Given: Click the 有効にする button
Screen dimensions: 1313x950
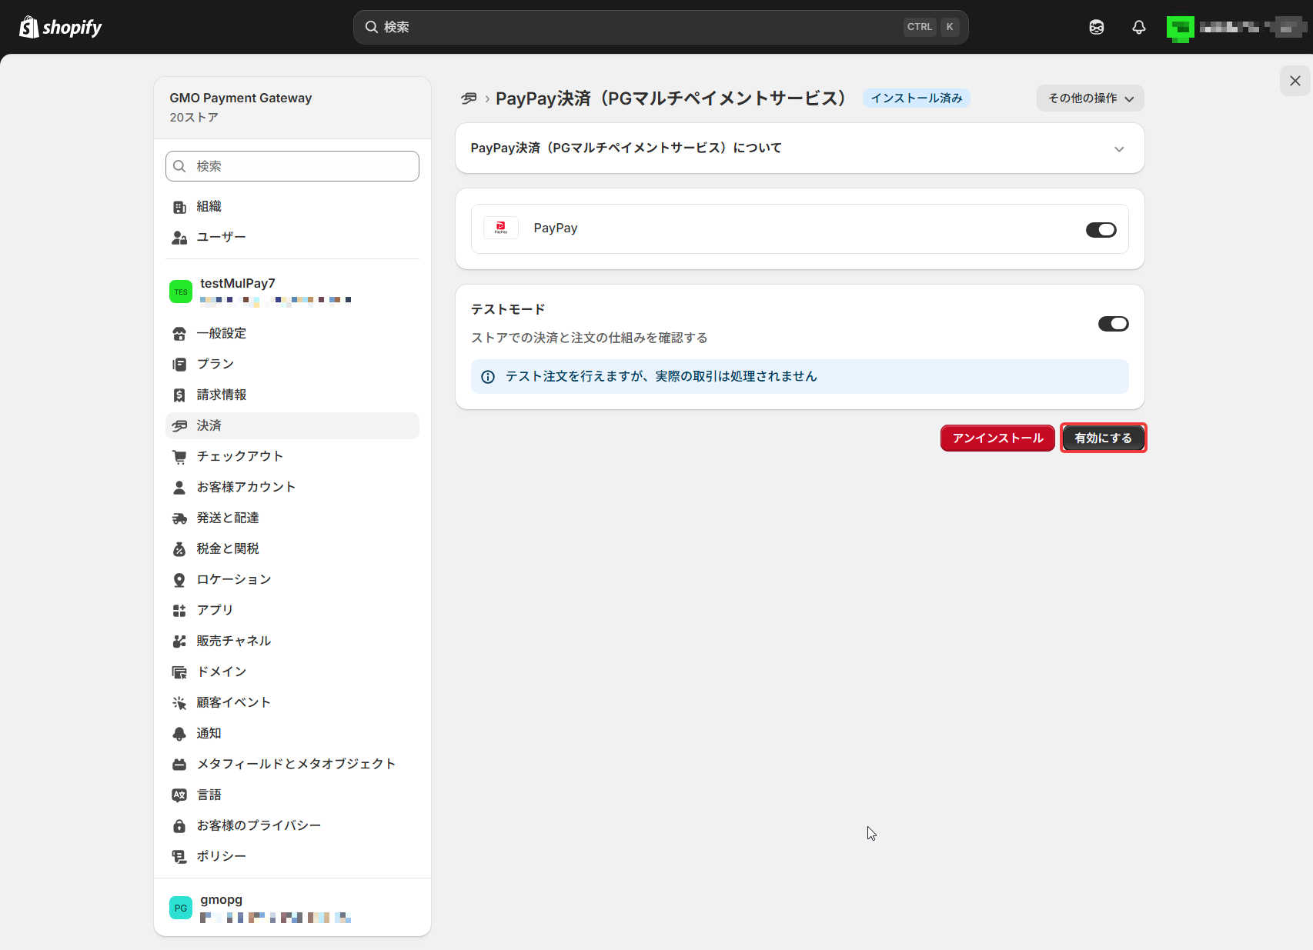Looking at the screenshot, I should tap(1104, 438).
